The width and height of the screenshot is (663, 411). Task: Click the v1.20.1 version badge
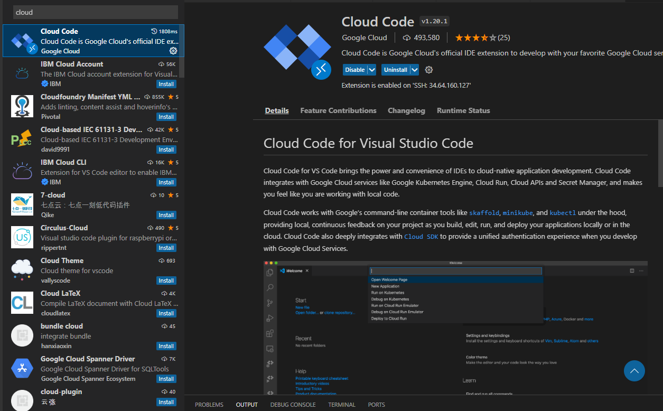(x=434, y=22)
